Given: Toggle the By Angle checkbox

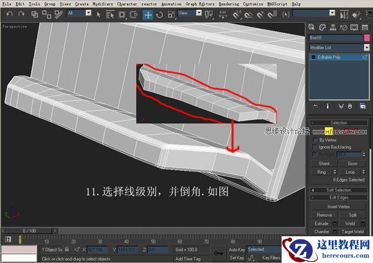Looking at the screenshot, I should 315,154.
